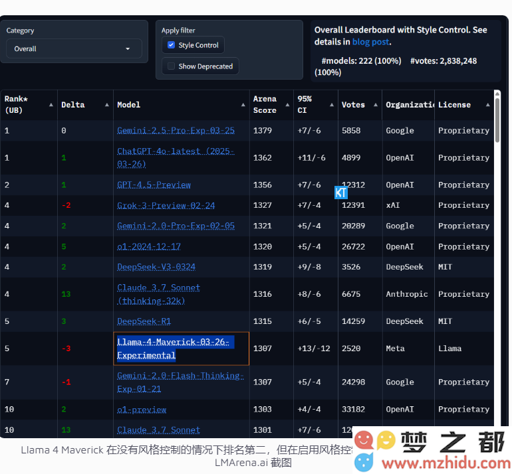512x474 pixels.
Task: Click the #votes: 2,838,248 text
Action: pyautogui.click(x=444, y=60)
